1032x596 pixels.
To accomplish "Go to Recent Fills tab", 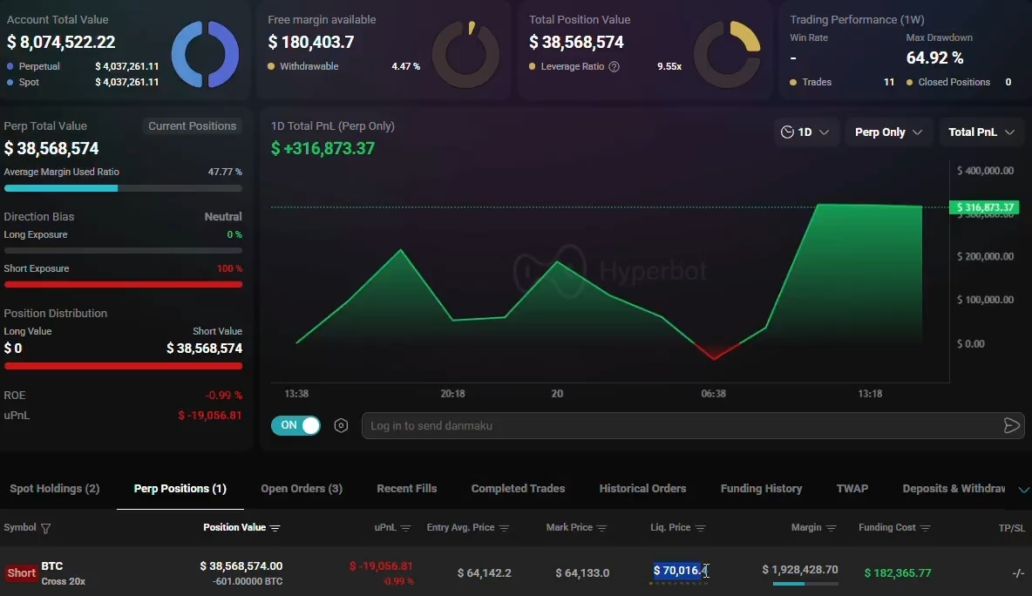I will 407,489.
